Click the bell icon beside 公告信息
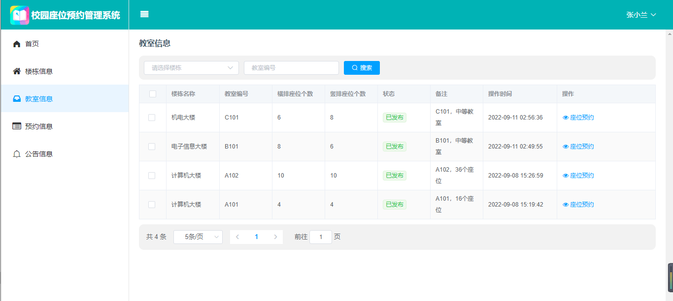The width and height of the screenshot is (673, 301). click(x=17, y=154)
